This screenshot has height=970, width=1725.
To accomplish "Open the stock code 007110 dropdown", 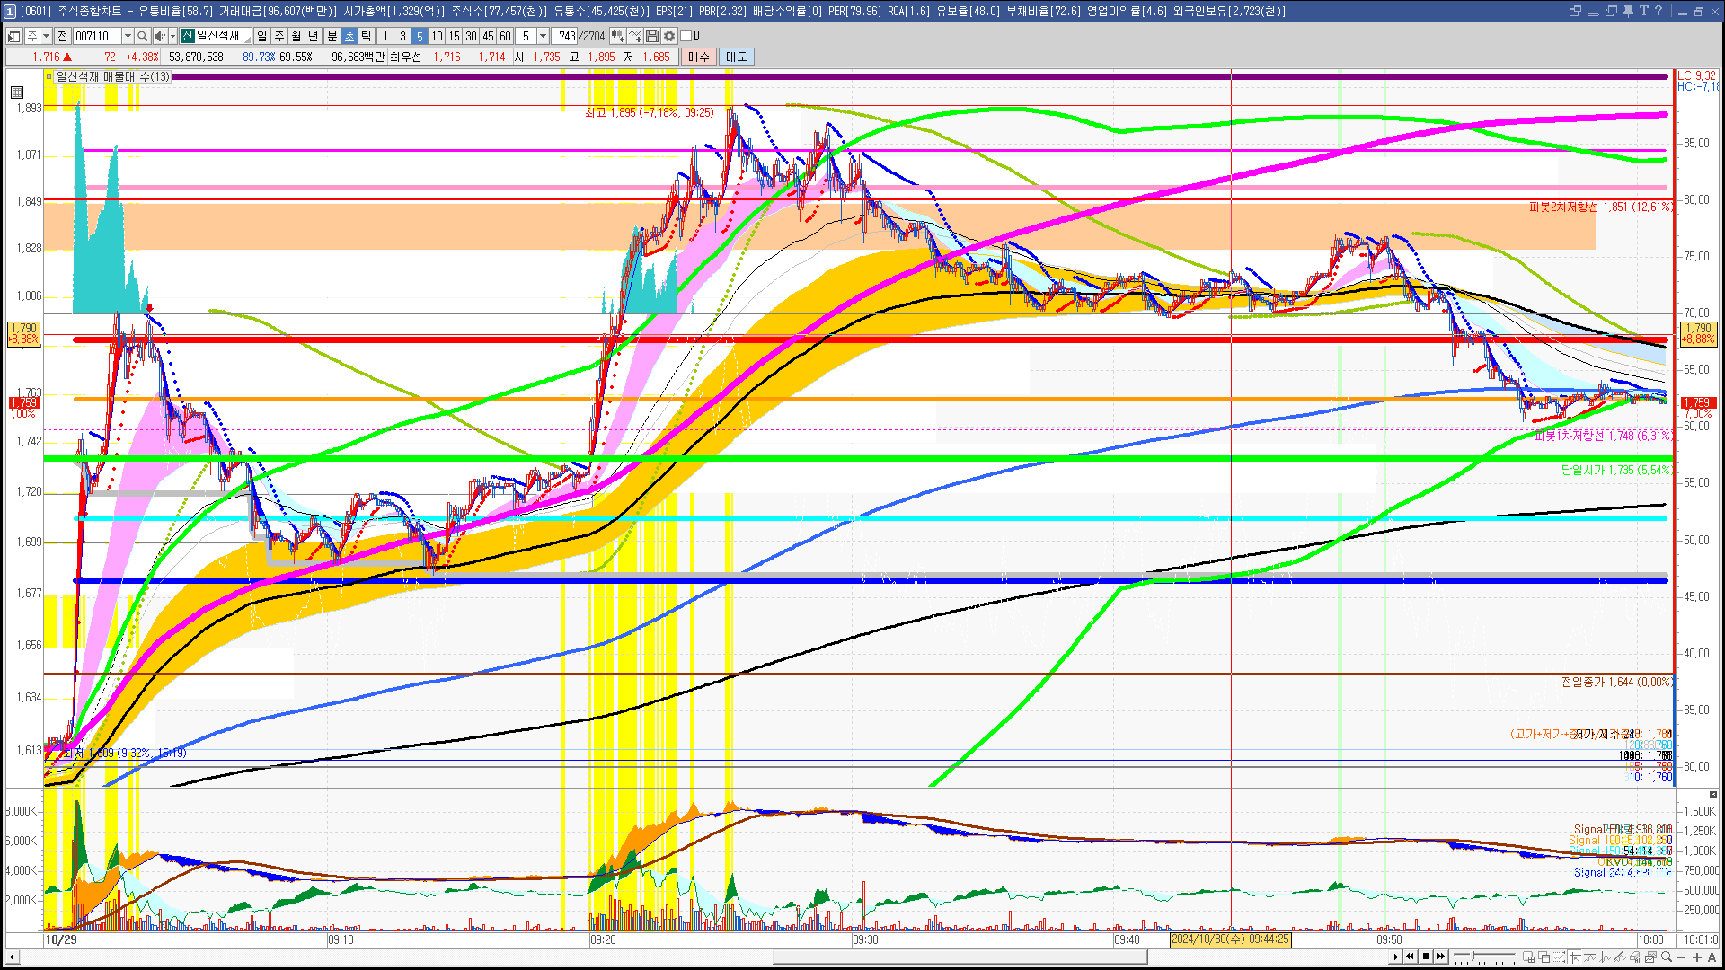I will [x=128, y=36].
